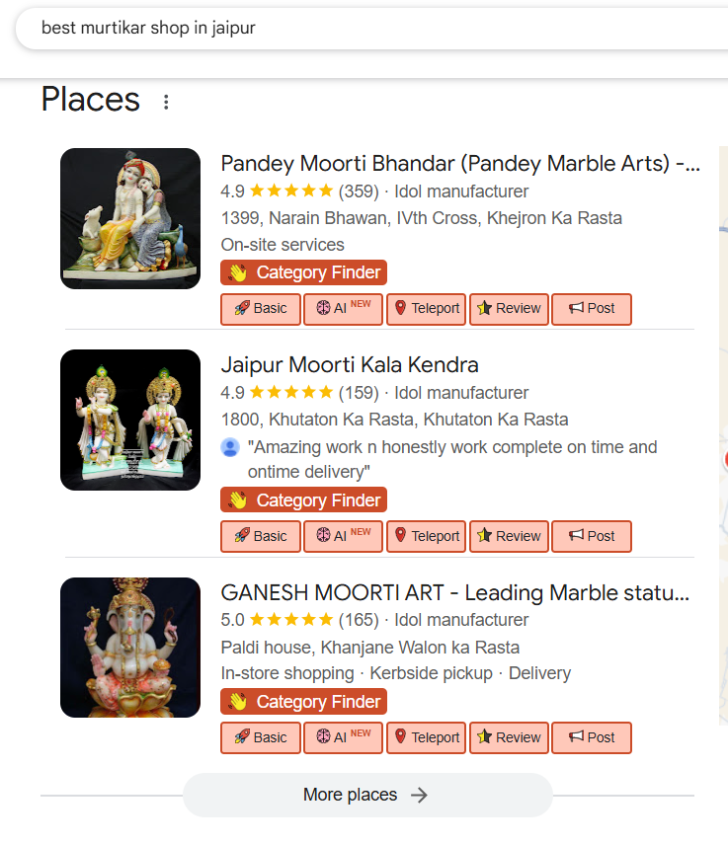728x845 pixels.
Task: Click Post megaphone button for Jaipur Moorti Kala Kendra
Action: (591, 536)
